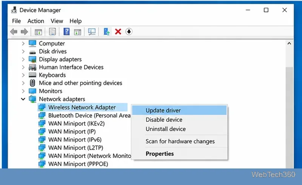The height and width of the screenshot is (185, 302).
Task: Click Scan for hardware changes monitor icon
Action: click(x=92, y=32)
